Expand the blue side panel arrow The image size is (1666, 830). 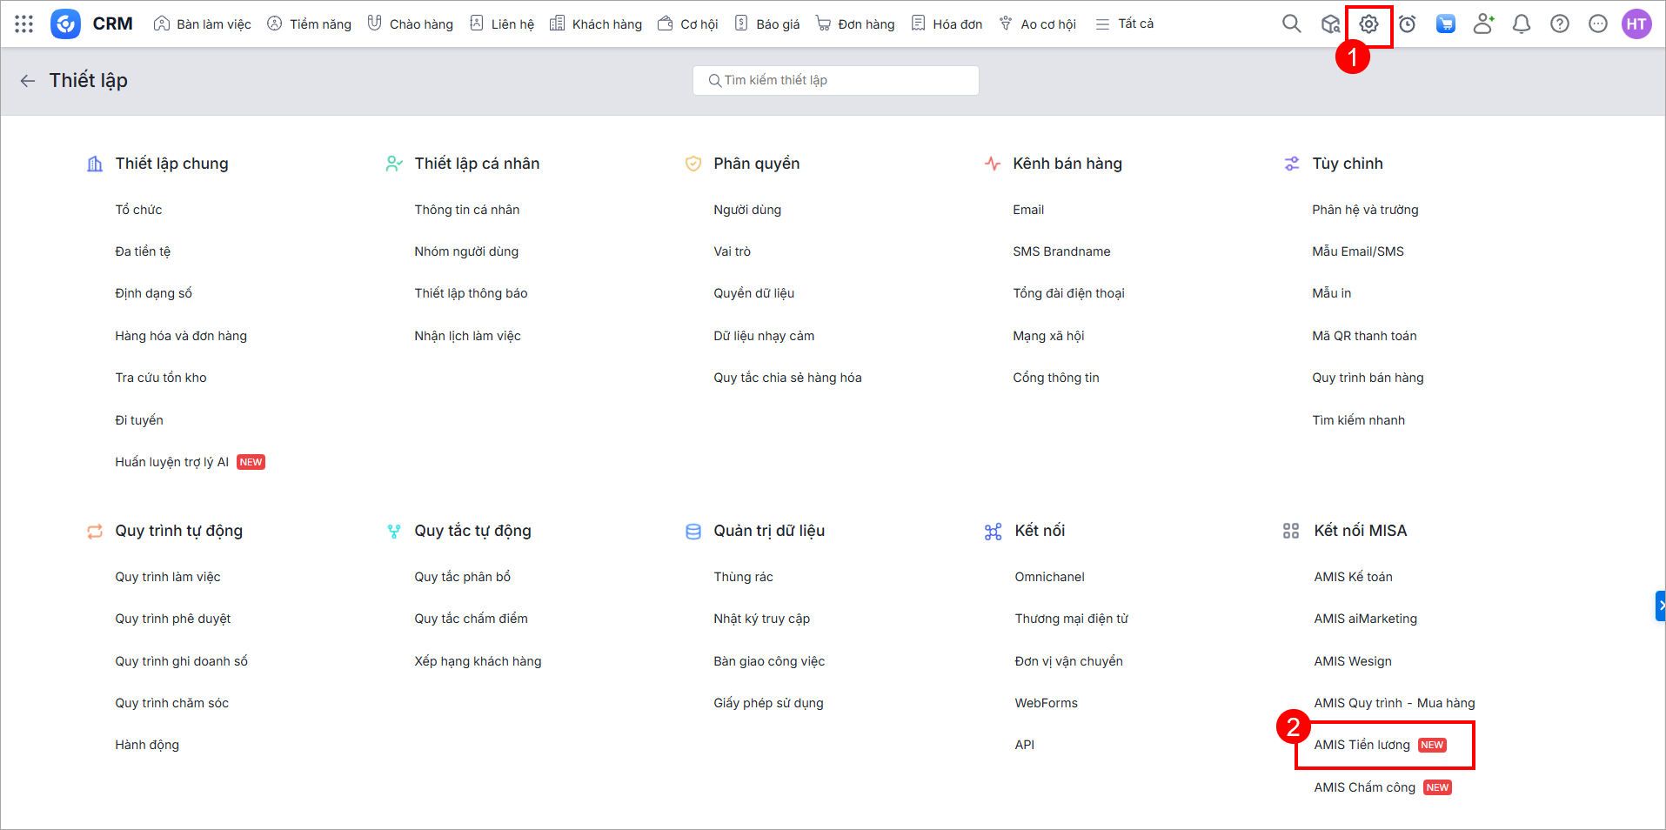(1660, 606)
